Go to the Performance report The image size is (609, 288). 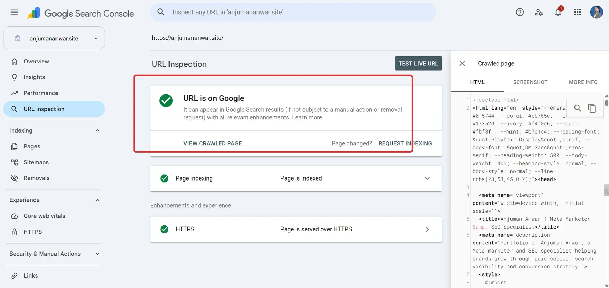tap(54, 93)
